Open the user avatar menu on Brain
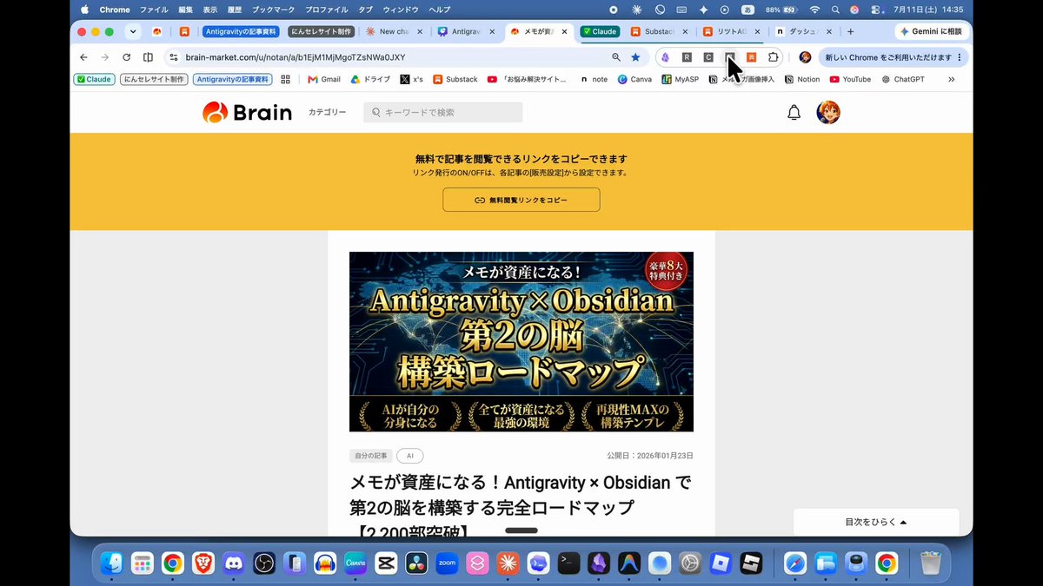The image size is (1043, 586). (828, 112)
